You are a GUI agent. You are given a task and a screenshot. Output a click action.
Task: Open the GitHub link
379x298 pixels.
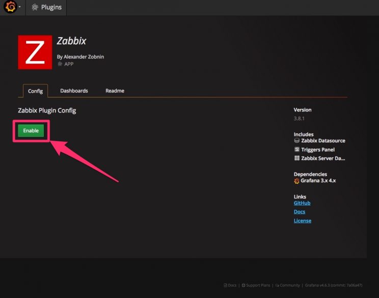tap(302, 203)
